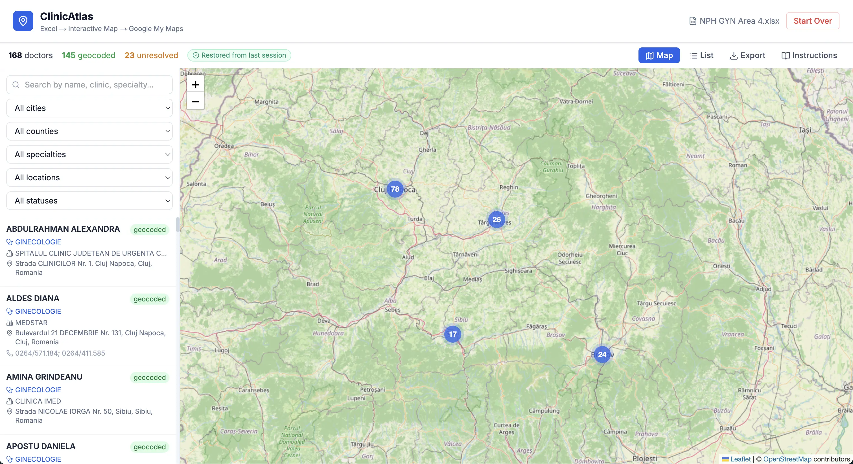Click the ClinicAtlas pin logo icon
853x464 pixels.
tap(23, 21)
